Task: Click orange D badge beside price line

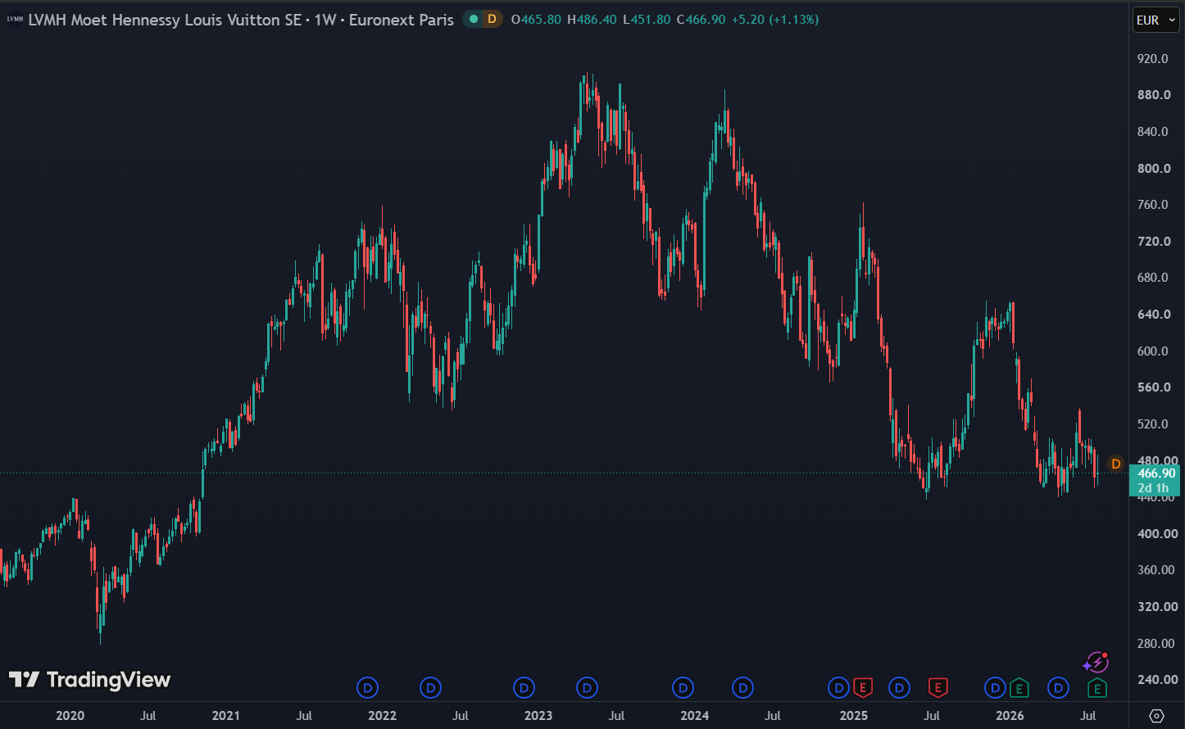Action: tap(1115, 464)
